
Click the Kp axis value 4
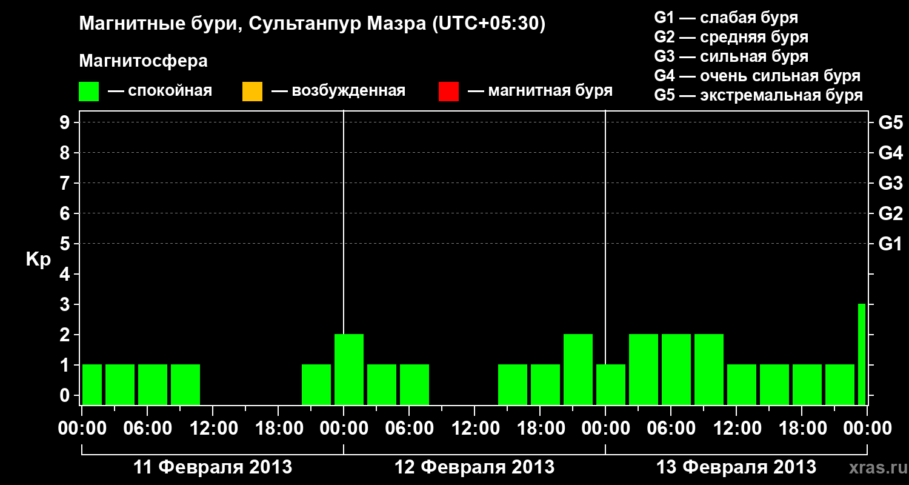(x=66, y=274)
